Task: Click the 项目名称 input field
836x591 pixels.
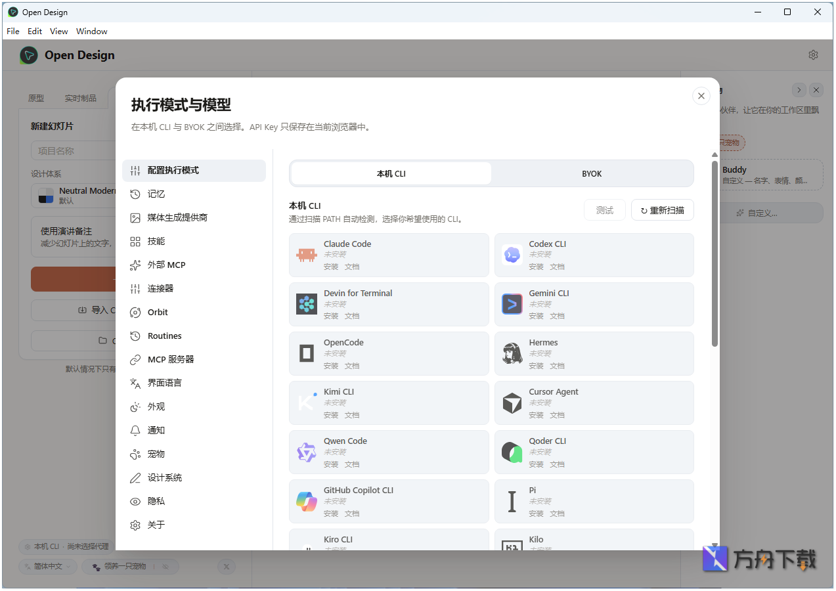Action: (x=74, y=150)
